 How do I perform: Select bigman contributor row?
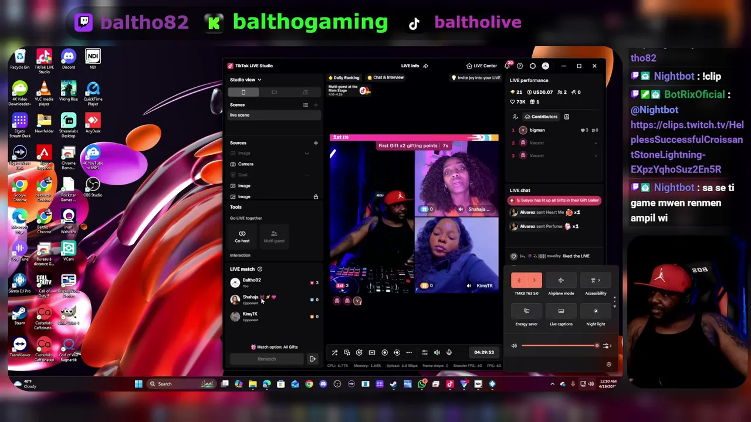[554, 130]
